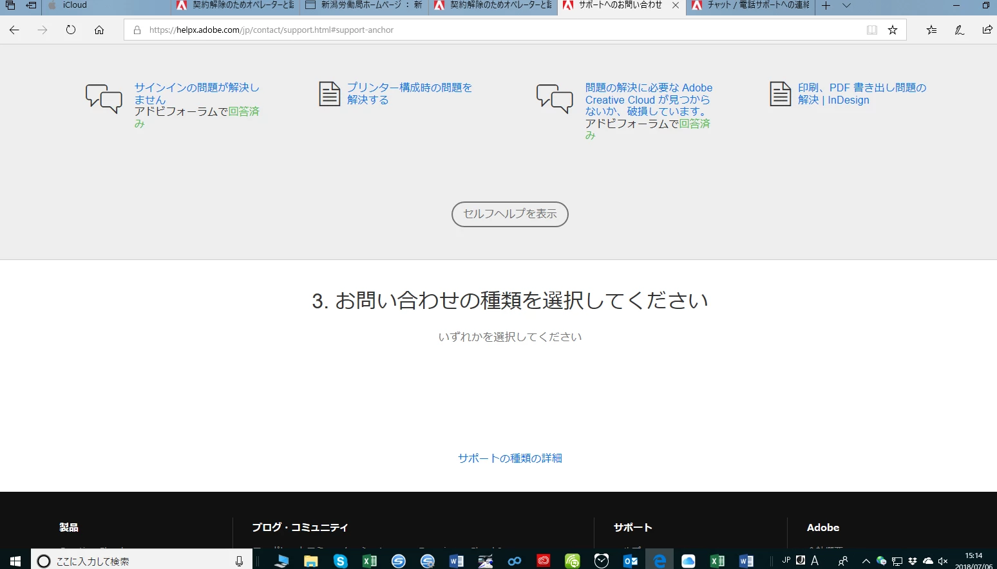This screenshot has height=569, width=997.
Task: Show hidden system tray icons
Action: [x=866, y=561]
